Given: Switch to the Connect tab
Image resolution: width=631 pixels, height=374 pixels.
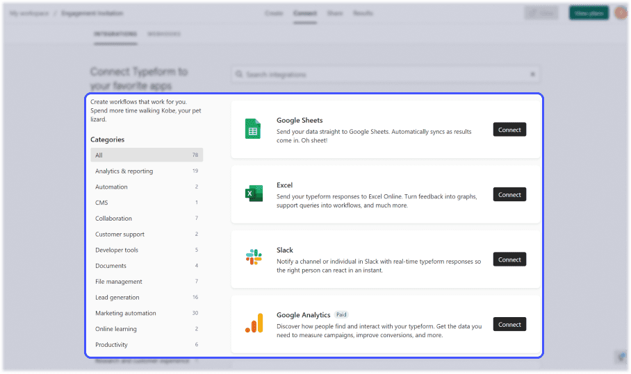Looking at the screenshot, I should [x=304, y=13].
